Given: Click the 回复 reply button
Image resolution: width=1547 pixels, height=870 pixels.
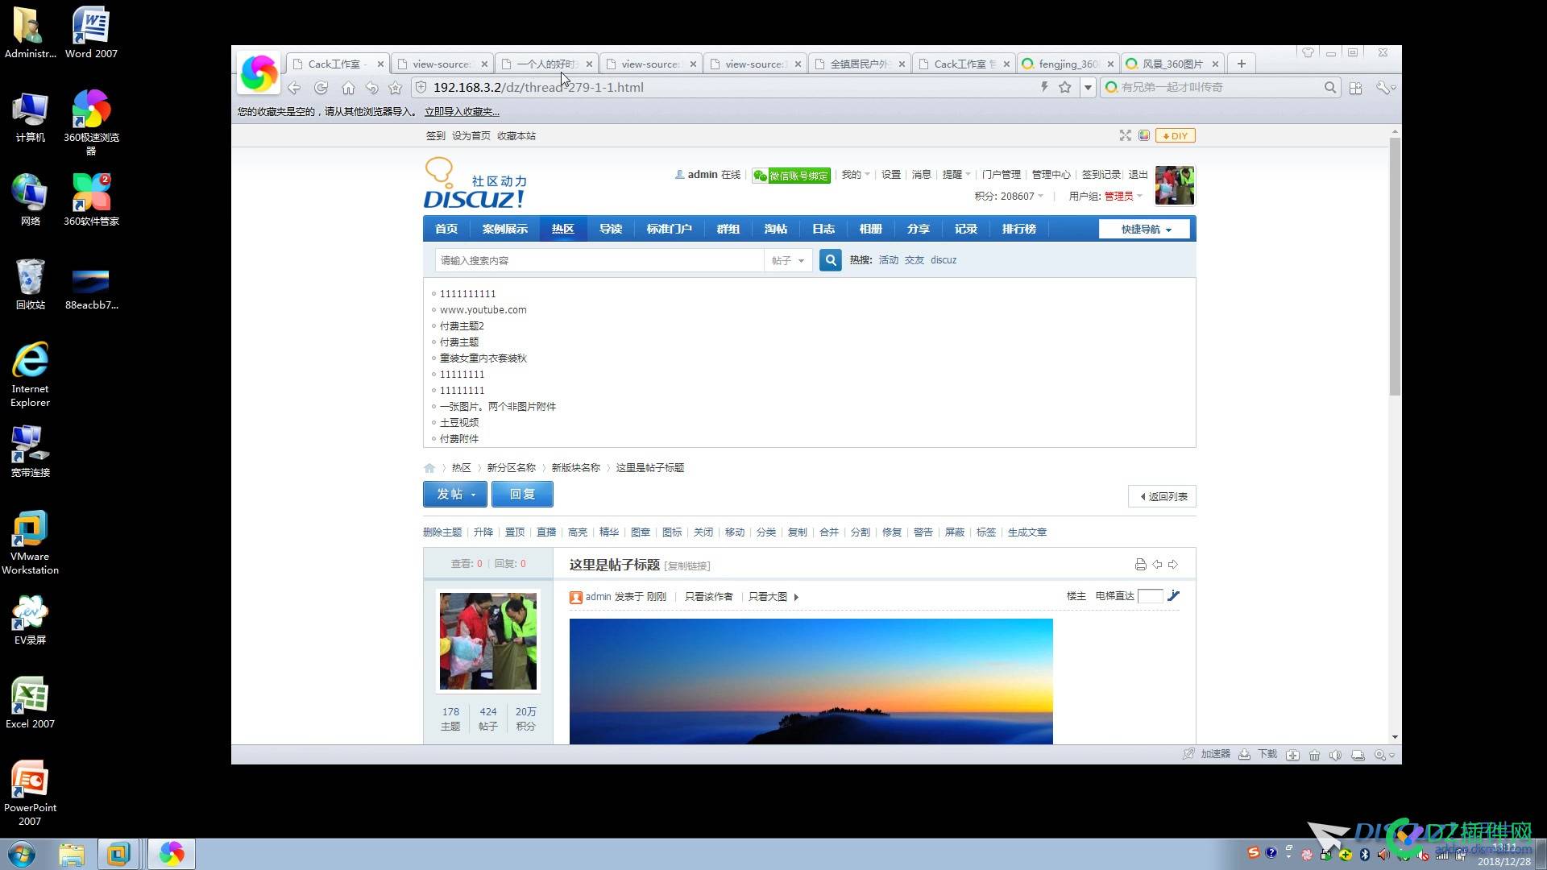Looking at the screenshot, I should tap(522, 494).
